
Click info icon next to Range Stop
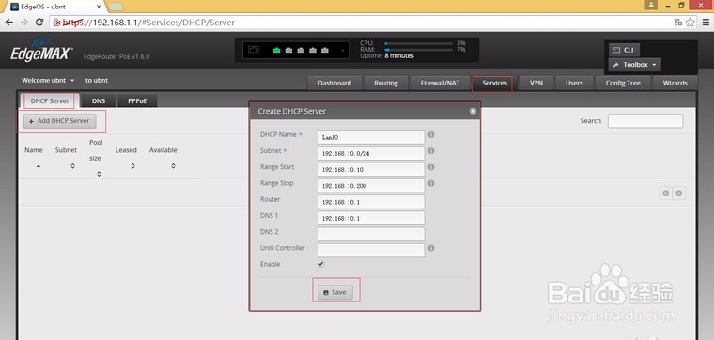(x=431, y=183)
